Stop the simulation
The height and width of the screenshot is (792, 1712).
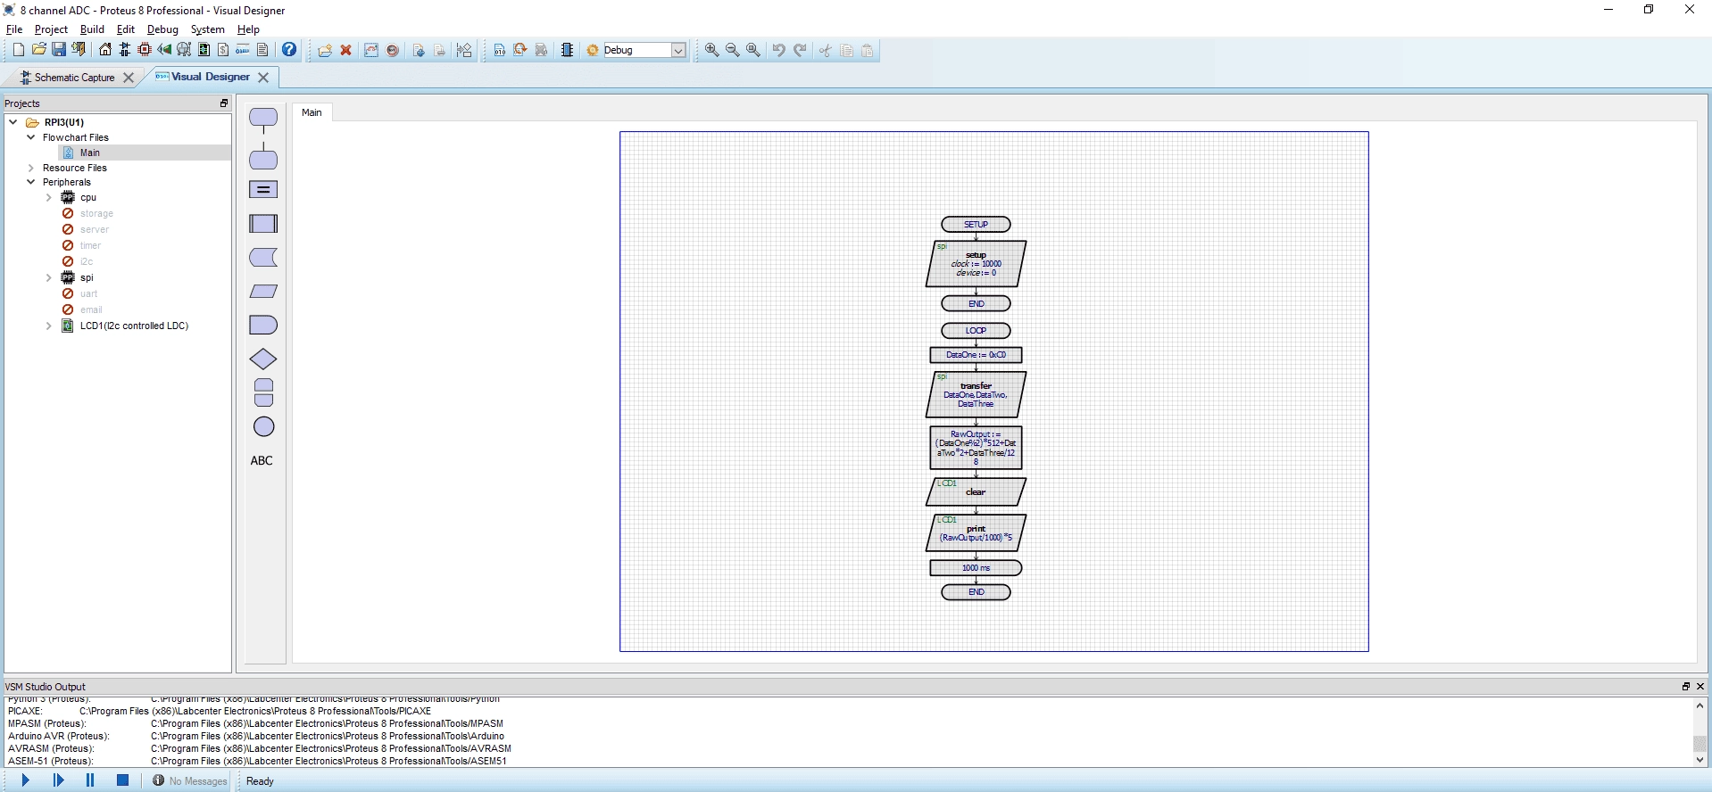123,780
